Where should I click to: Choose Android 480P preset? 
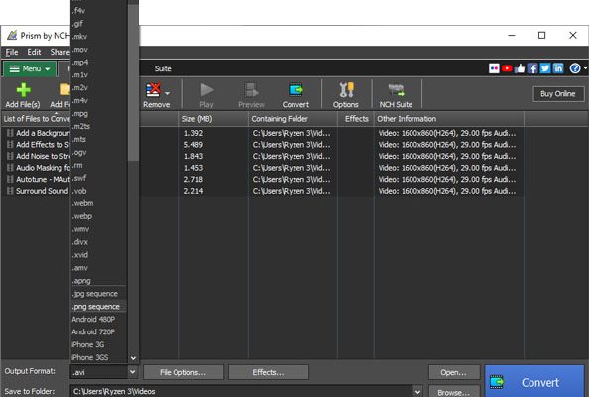coord(99,319)
